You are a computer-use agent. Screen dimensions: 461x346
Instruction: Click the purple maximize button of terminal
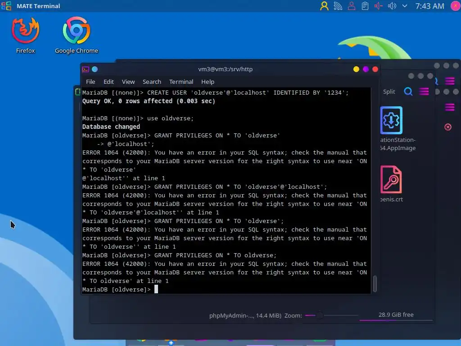tap(366, 69)
